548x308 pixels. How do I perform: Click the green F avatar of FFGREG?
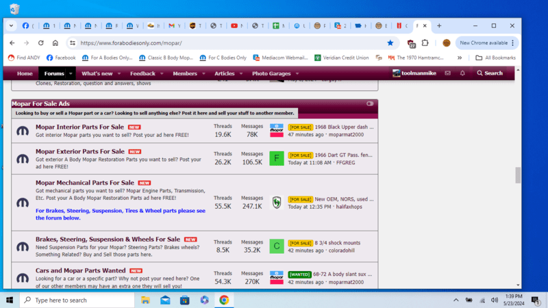[x=276, y=158]
